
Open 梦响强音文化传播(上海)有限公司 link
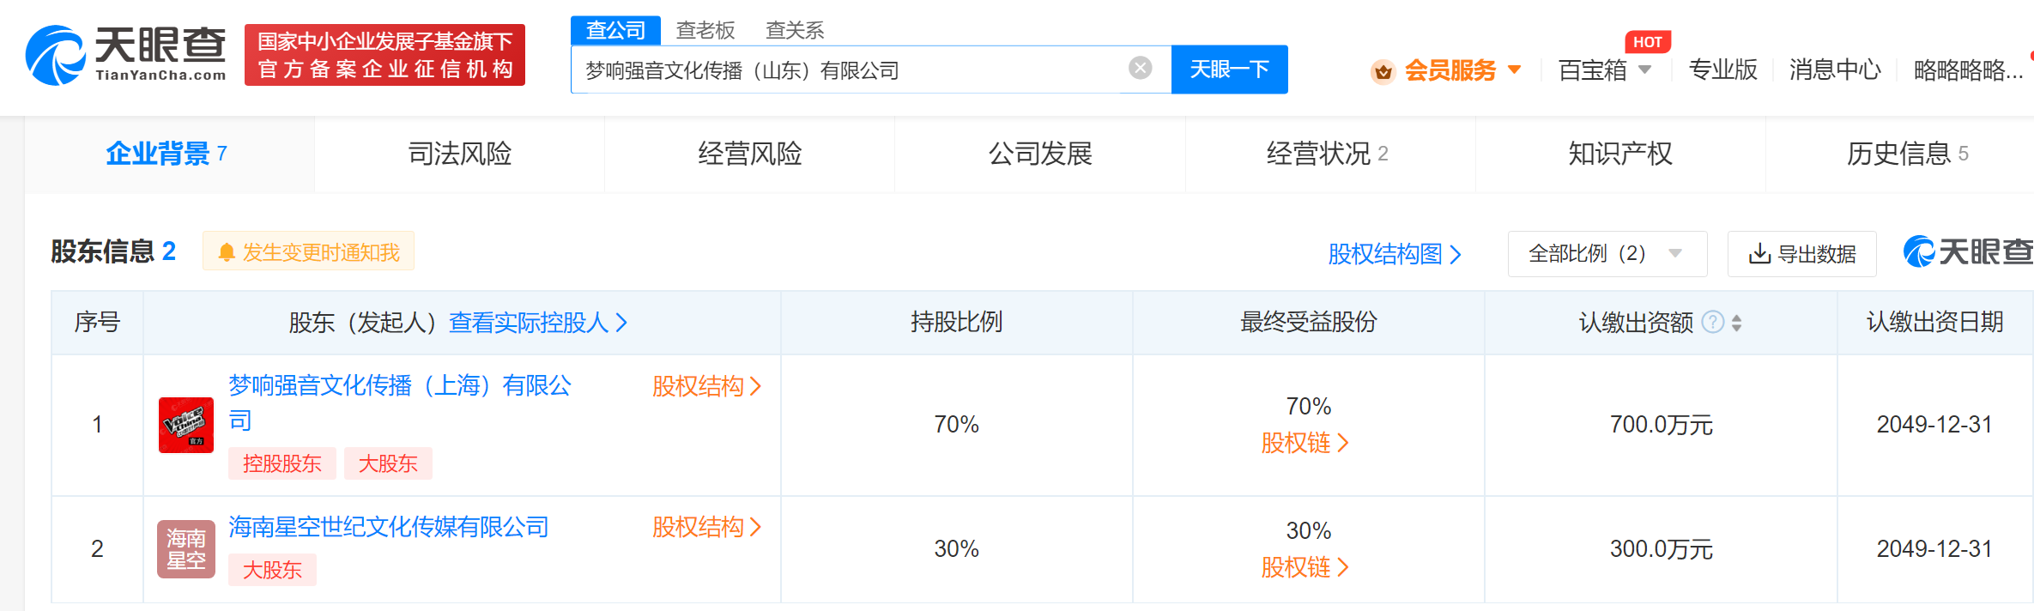[x=400, y=402]
